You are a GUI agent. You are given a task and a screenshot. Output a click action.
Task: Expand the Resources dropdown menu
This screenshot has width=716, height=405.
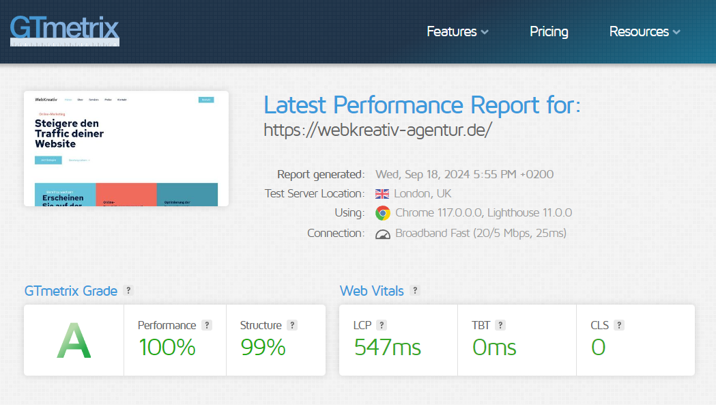point(645,31)
